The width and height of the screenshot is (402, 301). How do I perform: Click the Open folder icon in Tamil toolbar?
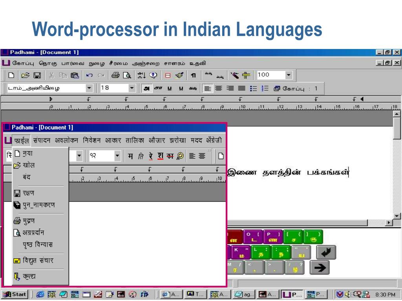tap(25, 75)
